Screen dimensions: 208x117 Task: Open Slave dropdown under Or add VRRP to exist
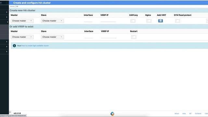tap(52, 37)
